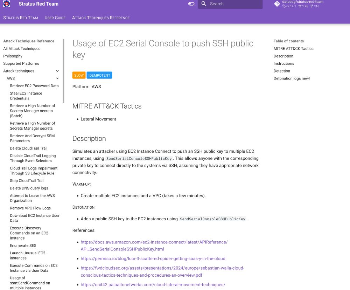350x290 pixels.
Task: Click the blue IDEMPOTENT badge
Action: (x=99, y=75)
